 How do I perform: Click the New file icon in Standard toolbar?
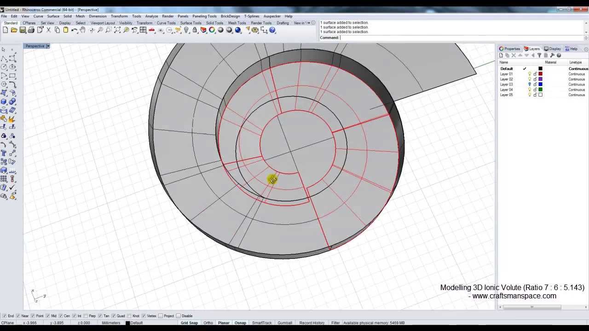pyautogui.click(x=5, y=30)
